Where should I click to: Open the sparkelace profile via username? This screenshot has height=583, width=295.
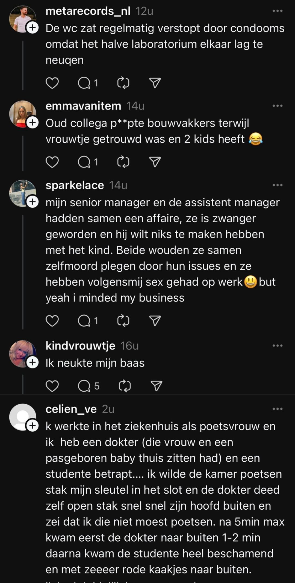[75, 185]
